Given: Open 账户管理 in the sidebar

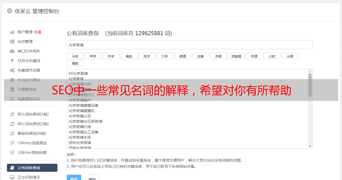Looking at the screenshot, I should [25, 32].
